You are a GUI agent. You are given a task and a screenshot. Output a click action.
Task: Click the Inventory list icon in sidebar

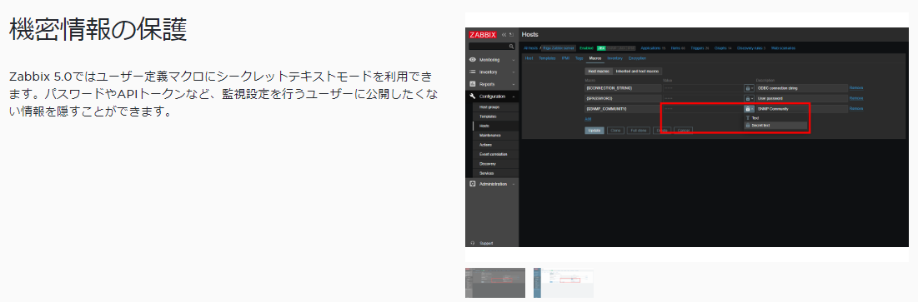473,72
